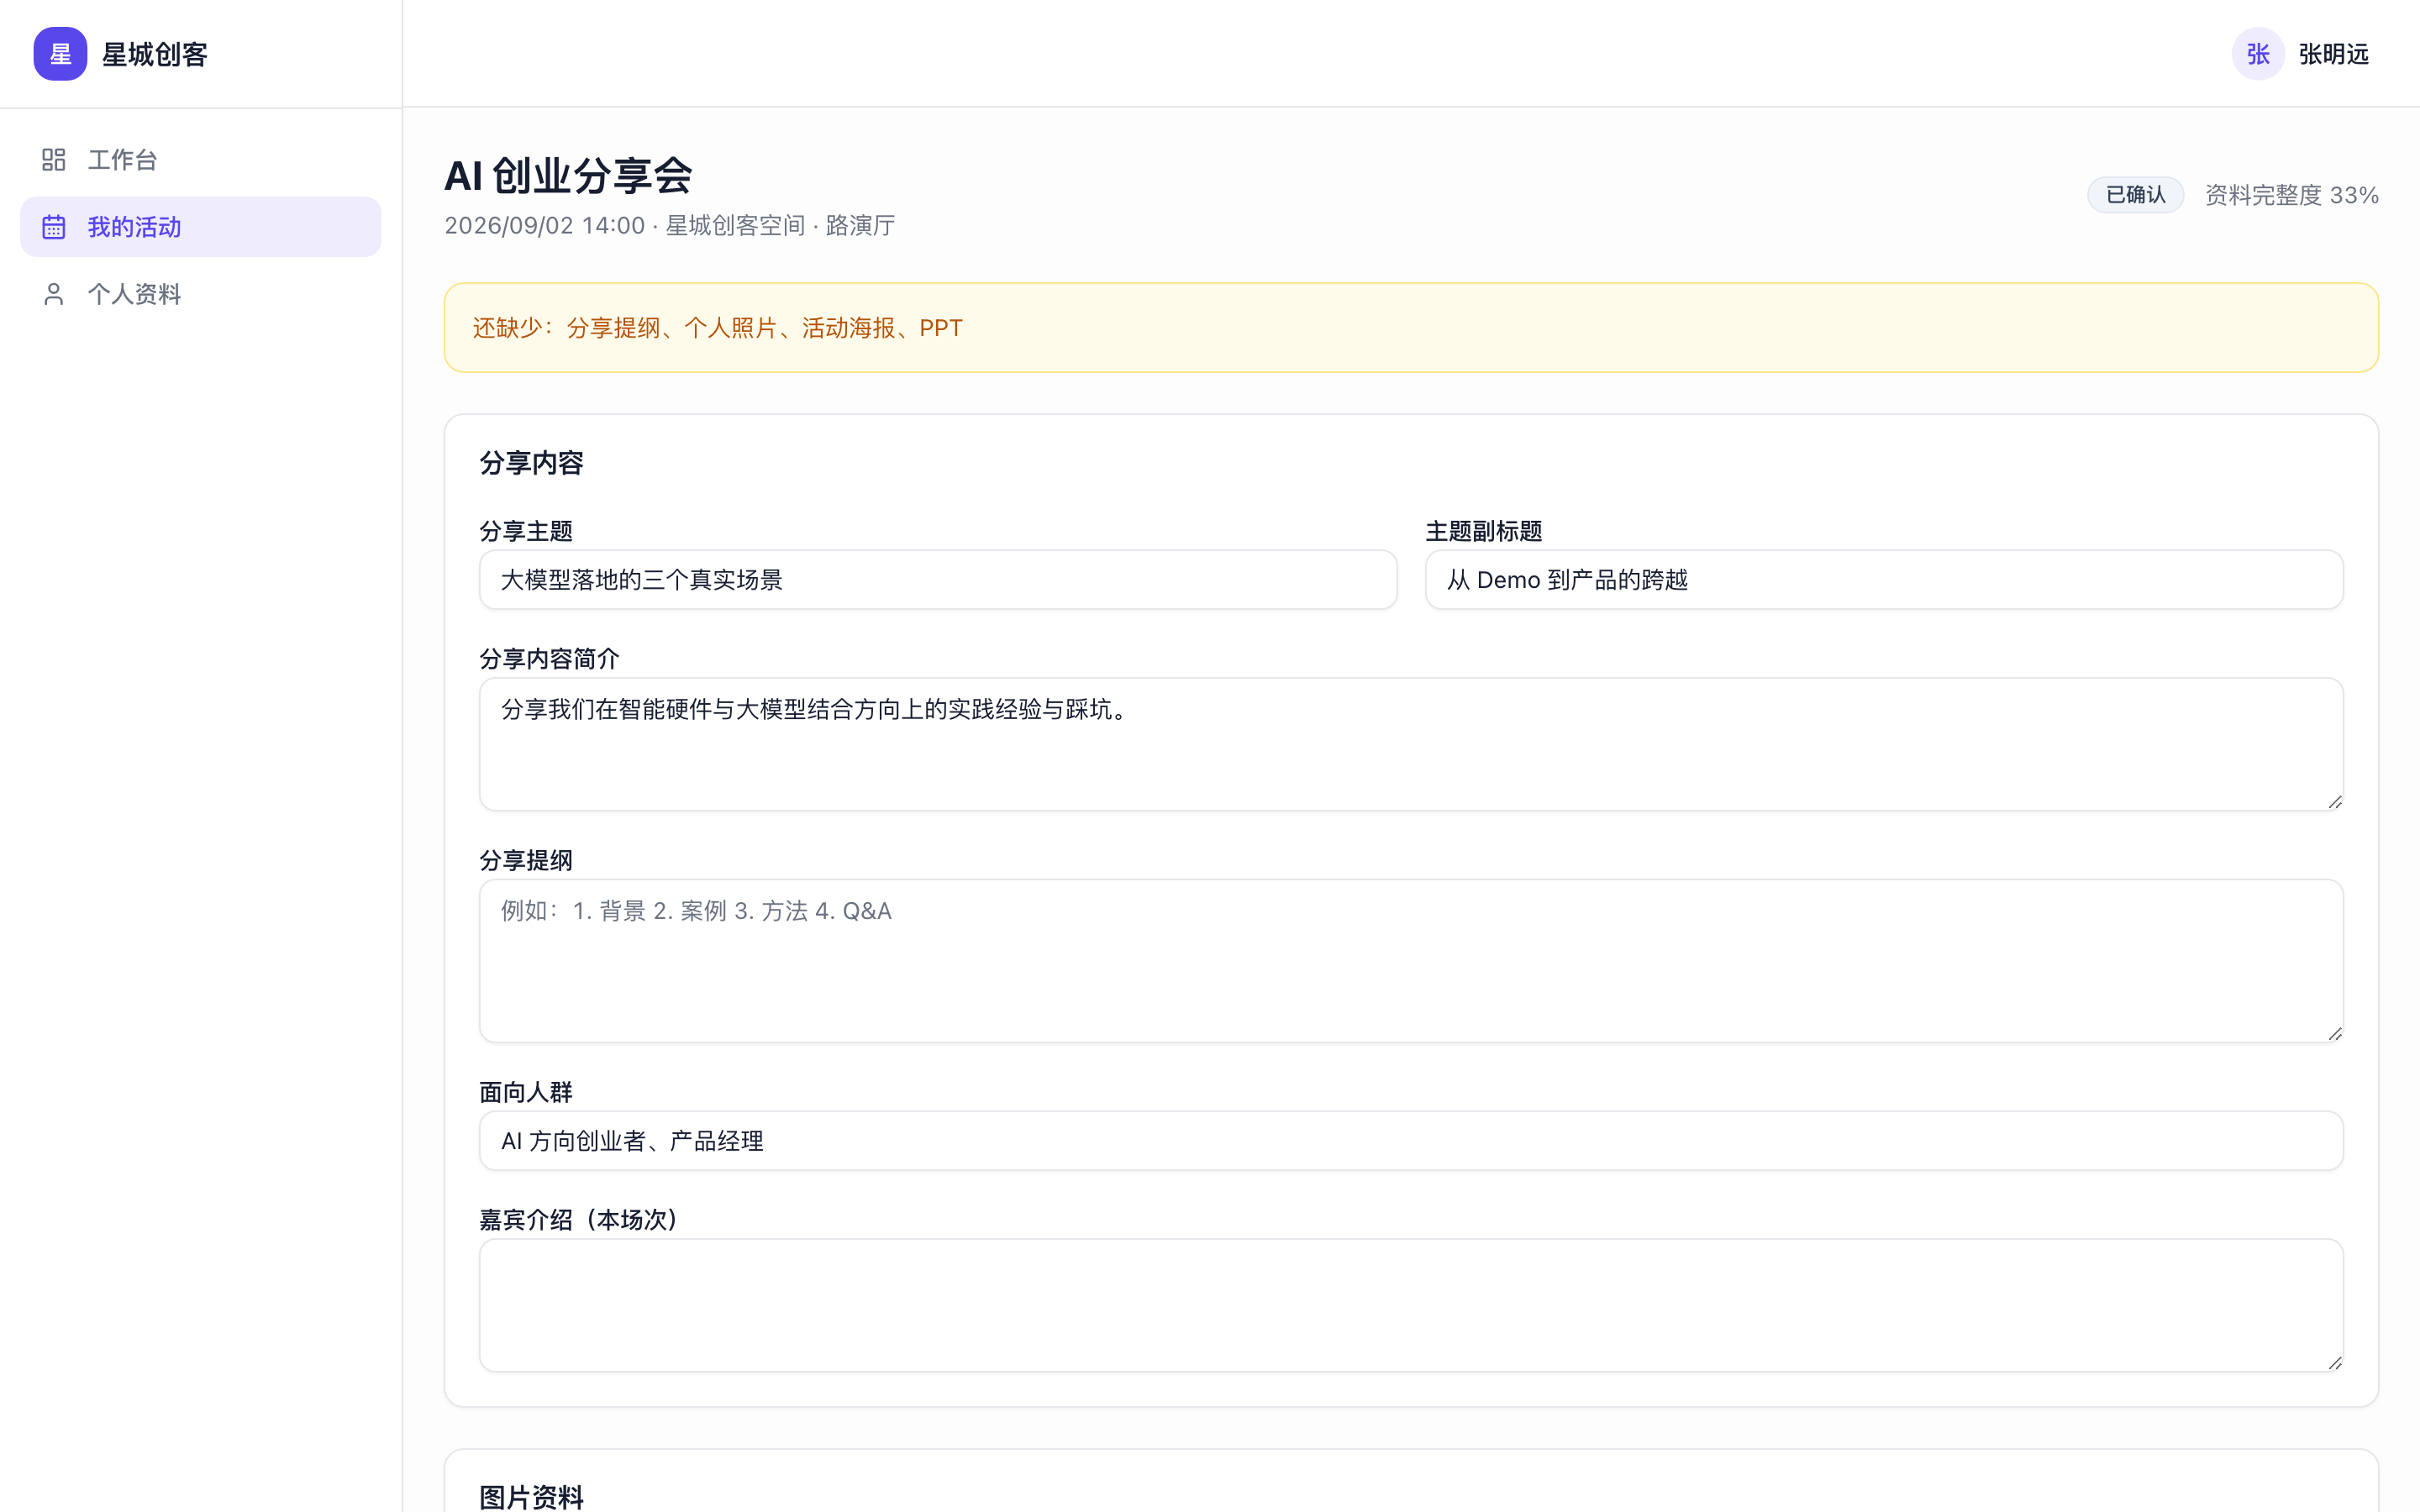Click the 张明远 user name
This screenshot has width=2420, height=1512.
(x=2334, y=54)
